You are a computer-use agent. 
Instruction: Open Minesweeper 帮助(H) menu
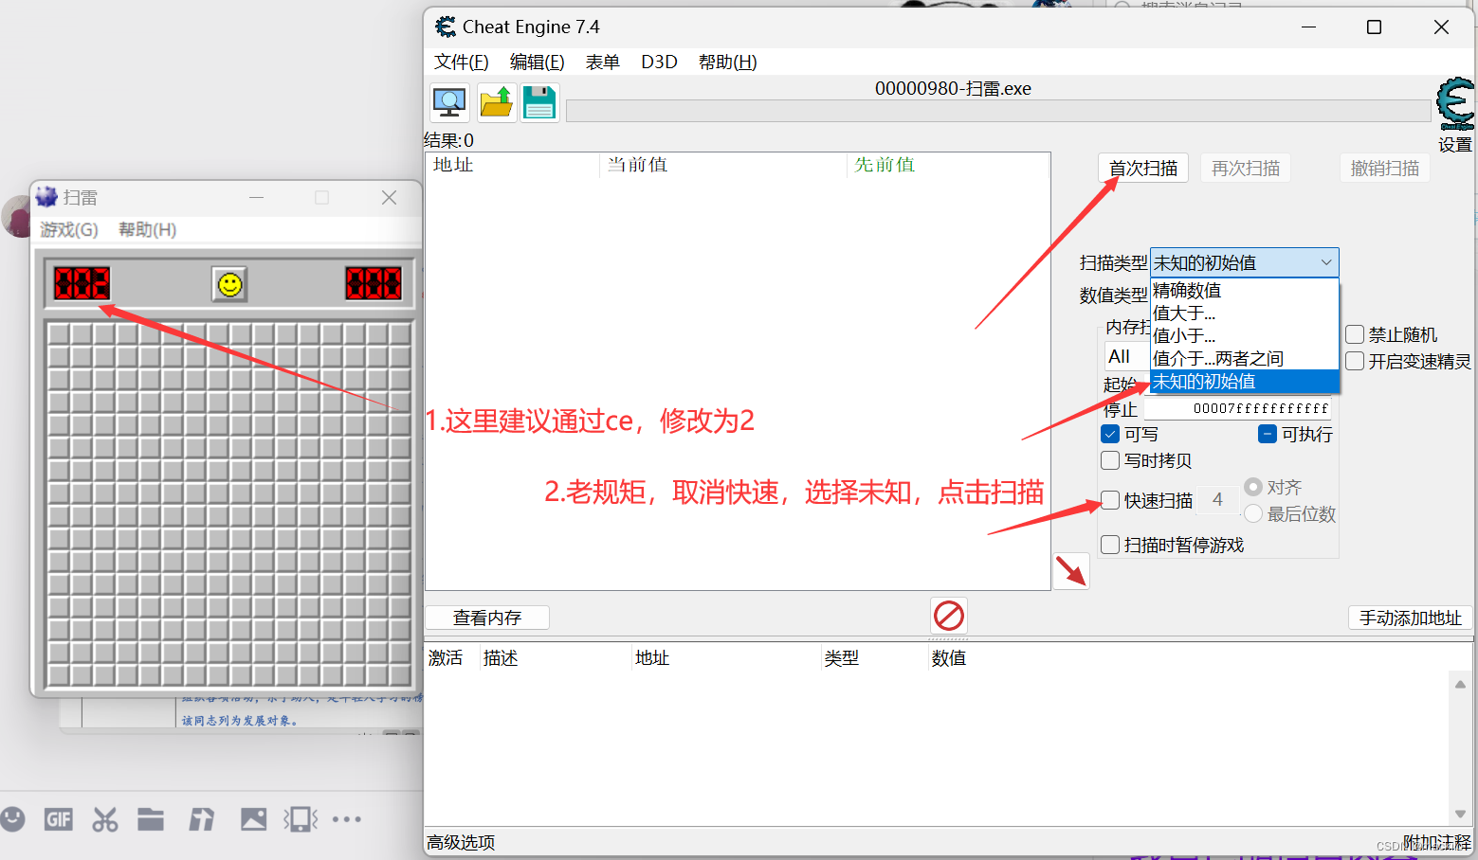click(x=147, y=229)
